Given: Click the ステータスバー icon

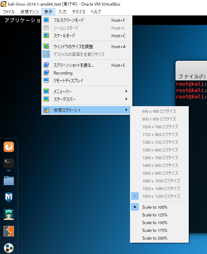Looking at the screenshot, I should click(x=46, y=99).
